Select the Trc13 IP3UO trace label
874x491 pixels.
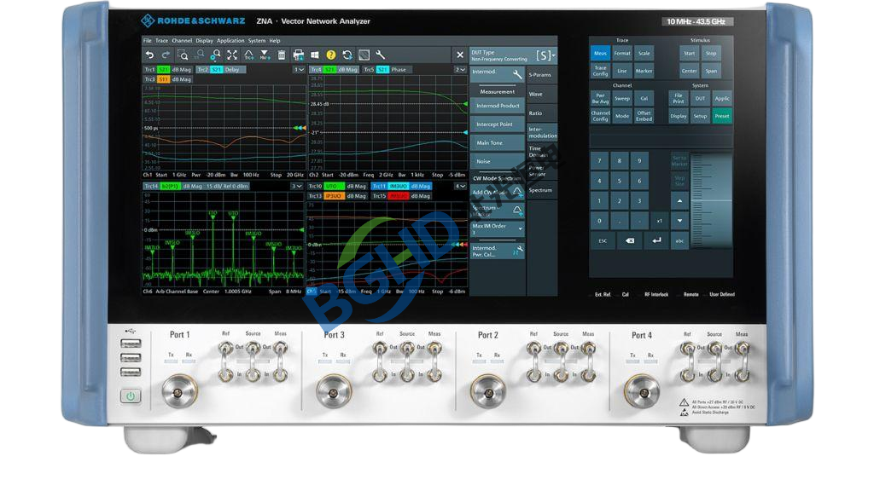pos(337,196)
